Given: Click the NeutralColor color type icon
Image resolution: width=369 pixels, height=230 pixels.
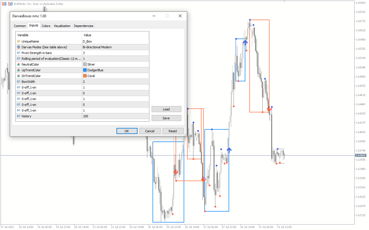Looking at the screenshot, I should click(18, 64).
